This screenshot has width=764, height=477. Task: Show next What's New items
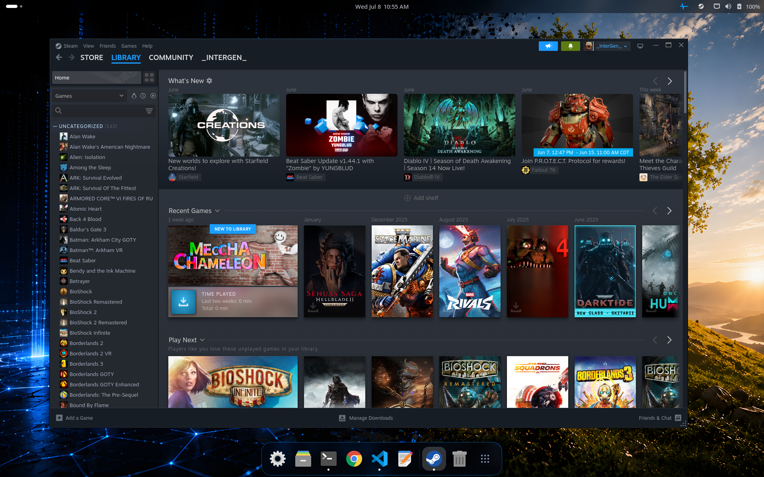pyautogui.click(x=670, y=81)
